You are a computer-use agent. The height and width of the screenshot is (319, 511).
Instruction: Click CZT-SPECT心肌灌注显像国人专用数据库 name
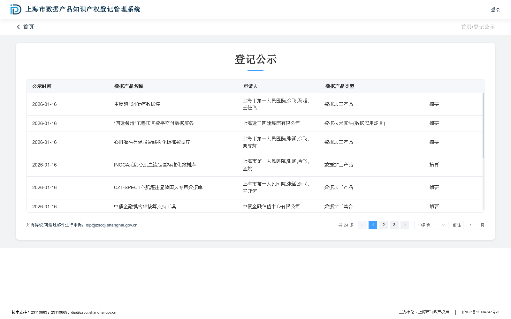click(158, 188)
